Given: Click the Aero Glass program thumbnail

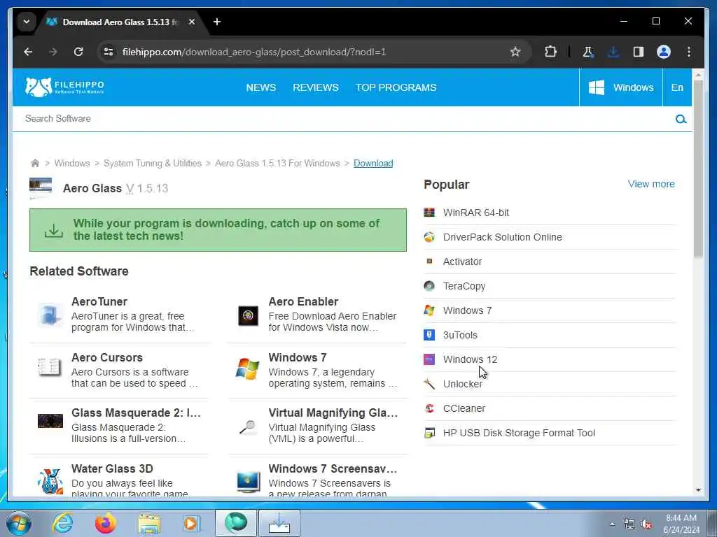Looking at the screenshot, I should [41, 187].
